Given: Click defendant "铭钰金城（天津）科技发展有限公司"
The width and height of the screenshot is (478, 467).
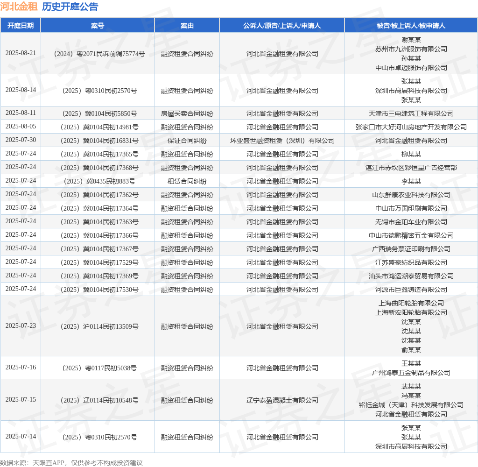Looking at the screenshot, I should point(411,405).
